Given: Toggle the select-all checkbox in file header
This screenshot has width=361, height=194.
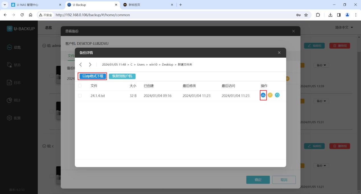Looking at the screenshot, I should coord(80,86).
